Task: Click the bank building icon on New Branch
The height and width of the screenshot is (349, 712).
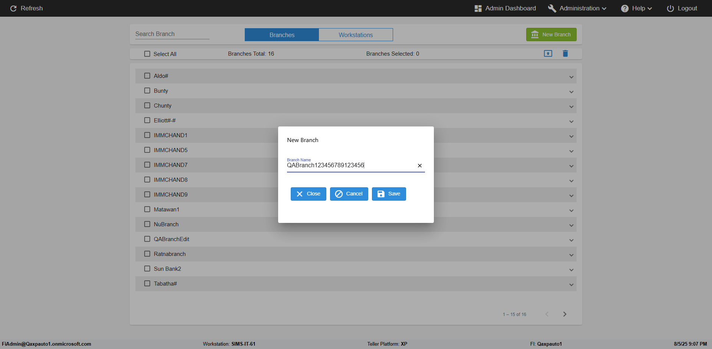Action: click(535, 34)
